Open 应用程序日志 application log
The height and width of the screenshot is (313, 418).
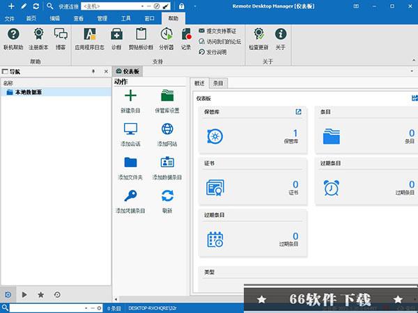[x=90, y=39]
